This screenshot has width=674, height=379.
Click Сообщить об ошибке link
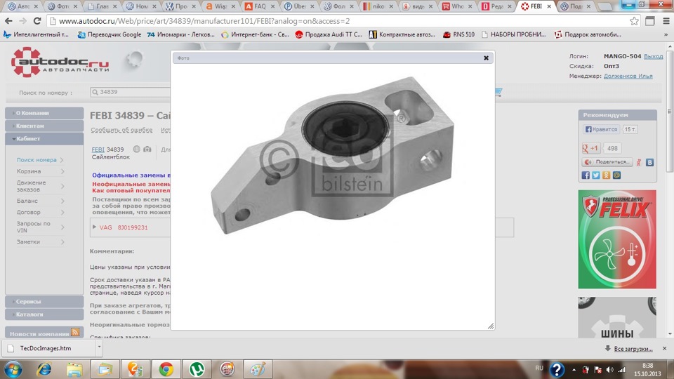(x=121, y=130)
